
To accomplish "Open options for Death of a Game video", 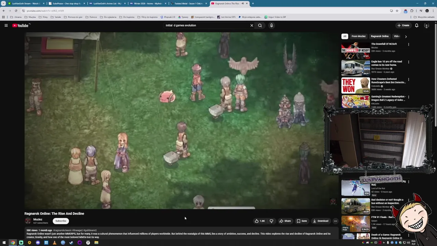I will (x=408, y=235).
